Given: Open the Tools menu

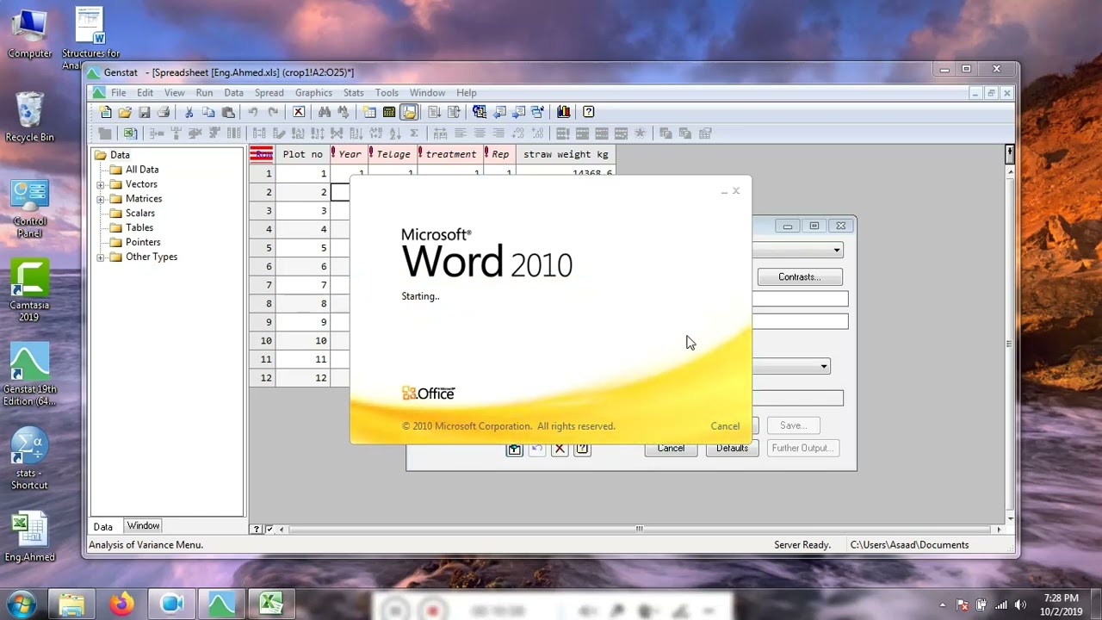Looking at the screenshot, I should tap(387, 93).
